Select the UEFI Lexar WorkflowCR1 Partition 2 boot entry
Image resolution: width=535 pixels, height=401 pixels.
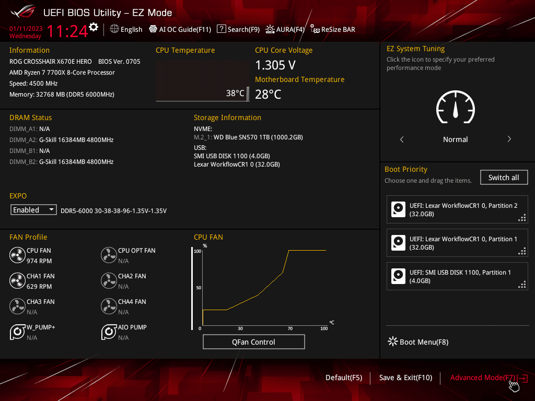[457, 209]
